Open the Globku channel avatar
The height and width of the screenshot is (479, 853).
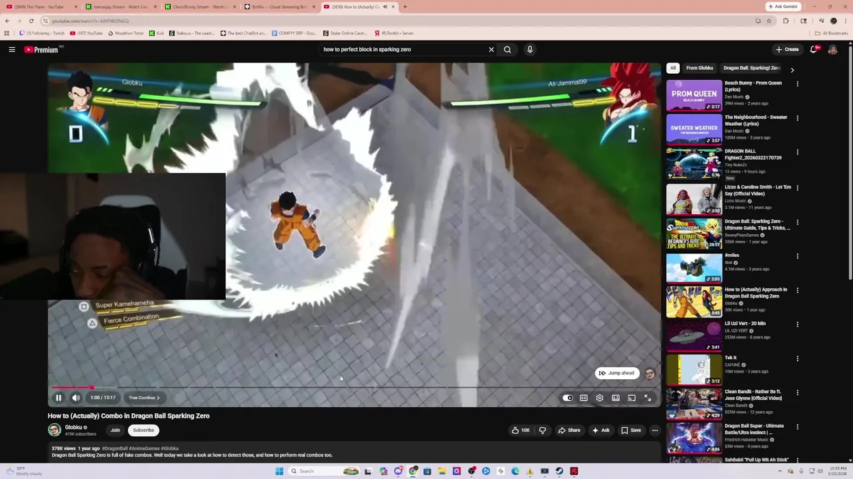click(55, 430)
